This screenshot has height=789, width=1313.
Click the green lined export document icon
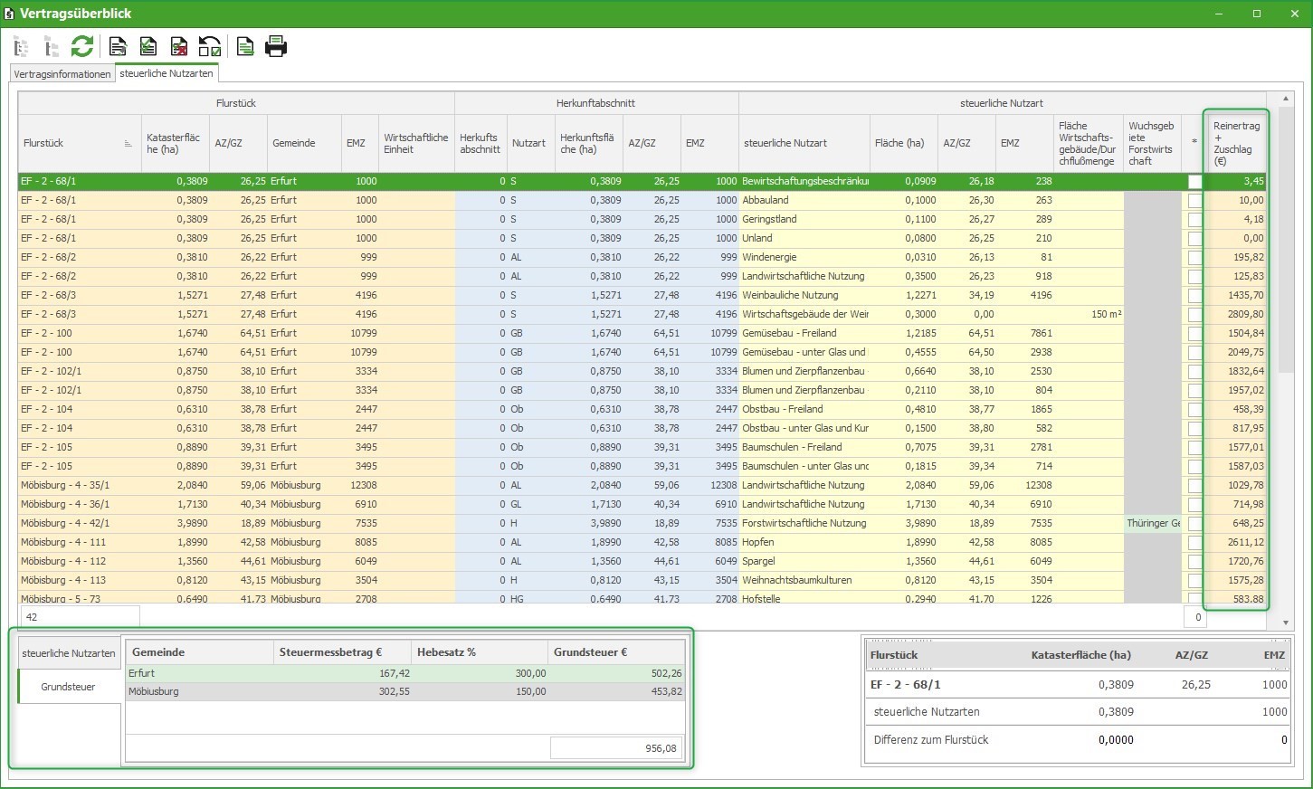click(245, 46)
